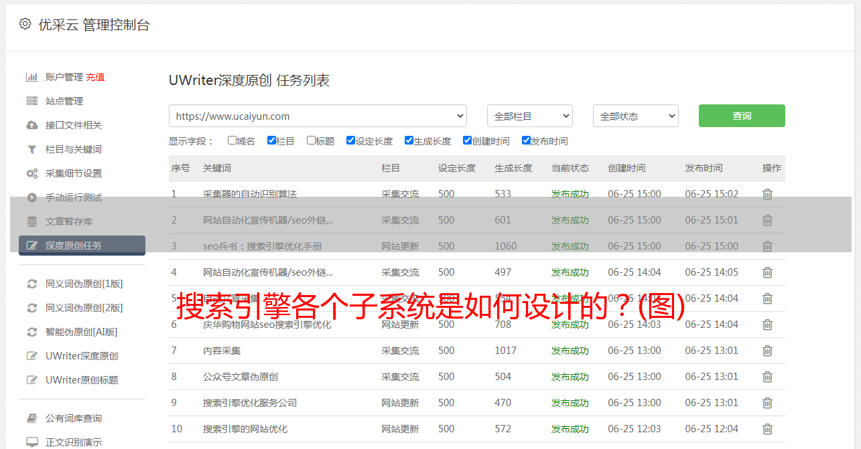Click the filter icon for 栏目与关键词
Image resolution: width=861 pixels, height=449 pixels.
(31, 149)
